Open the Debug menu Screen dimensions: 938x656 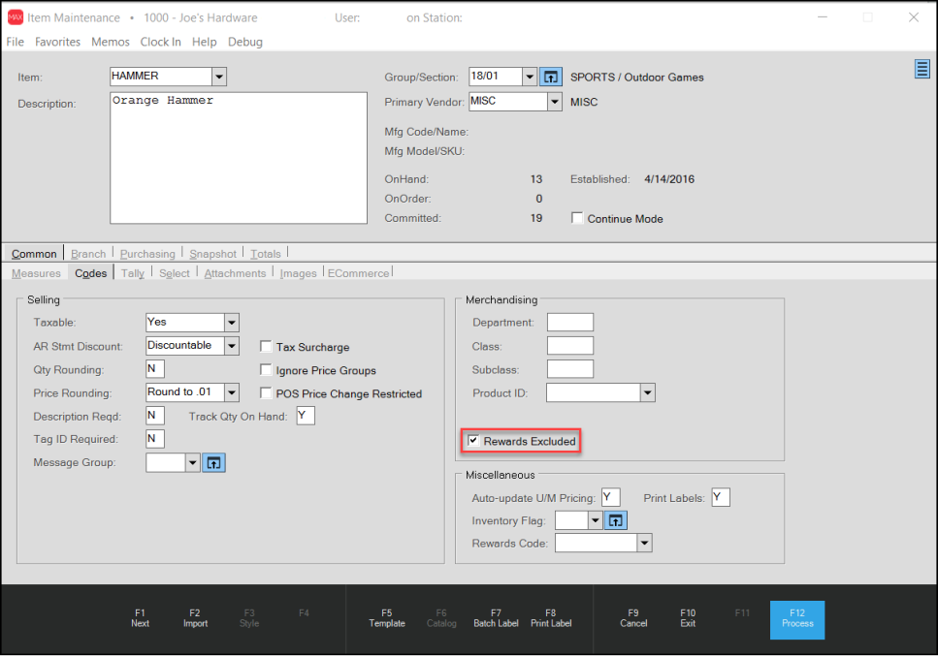[x=245, y=42]
